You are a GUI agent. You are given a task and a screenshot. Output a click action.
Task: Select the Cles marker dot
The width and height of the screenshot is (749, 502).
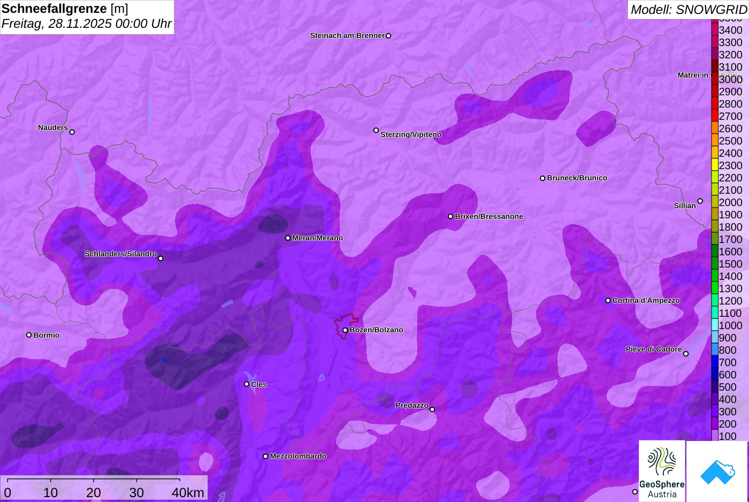247,384
